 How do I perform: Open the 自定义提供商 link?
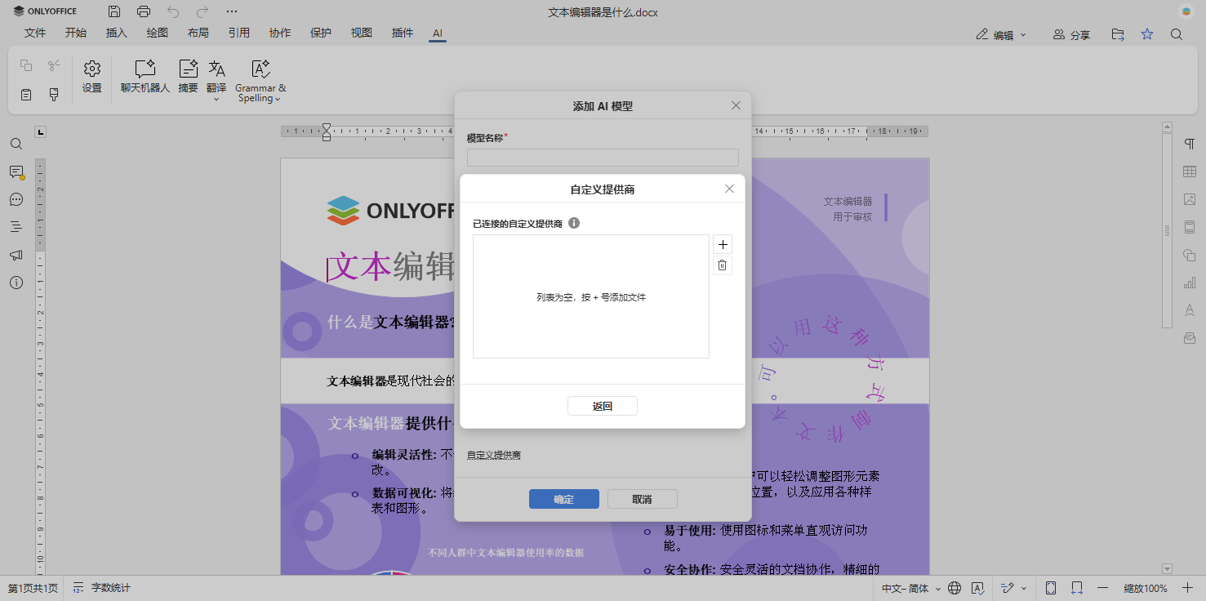pyautogui.click(x=493, y=455)
